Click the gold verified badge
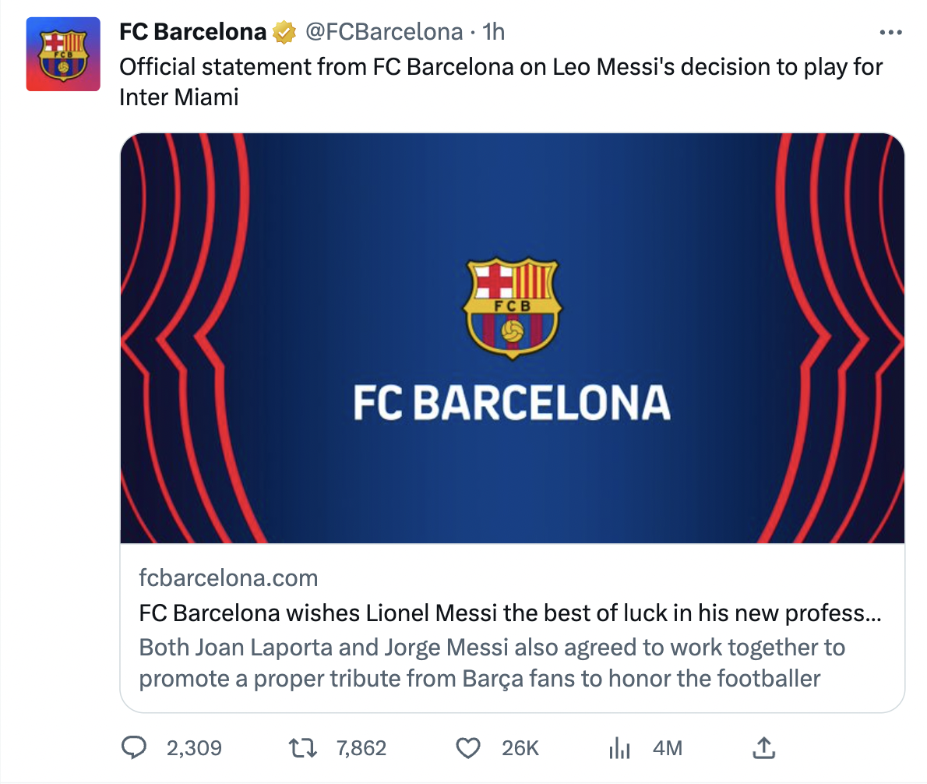Screen dimensions: 927x784 284,33
